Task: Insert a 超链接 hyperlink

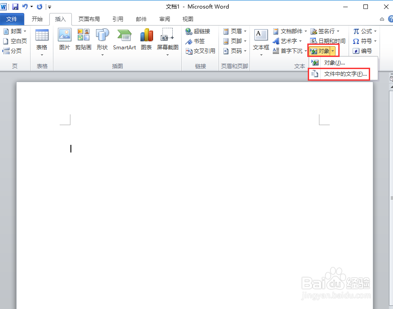Action: (x=198, y=31)
